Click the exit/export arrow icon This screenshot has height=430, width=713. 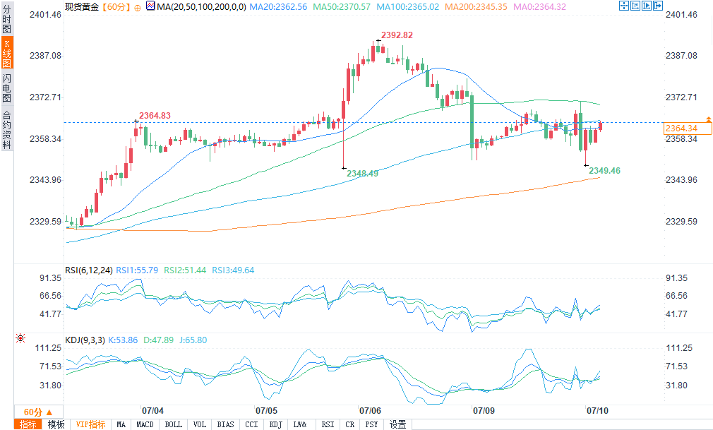coord(657,6)
